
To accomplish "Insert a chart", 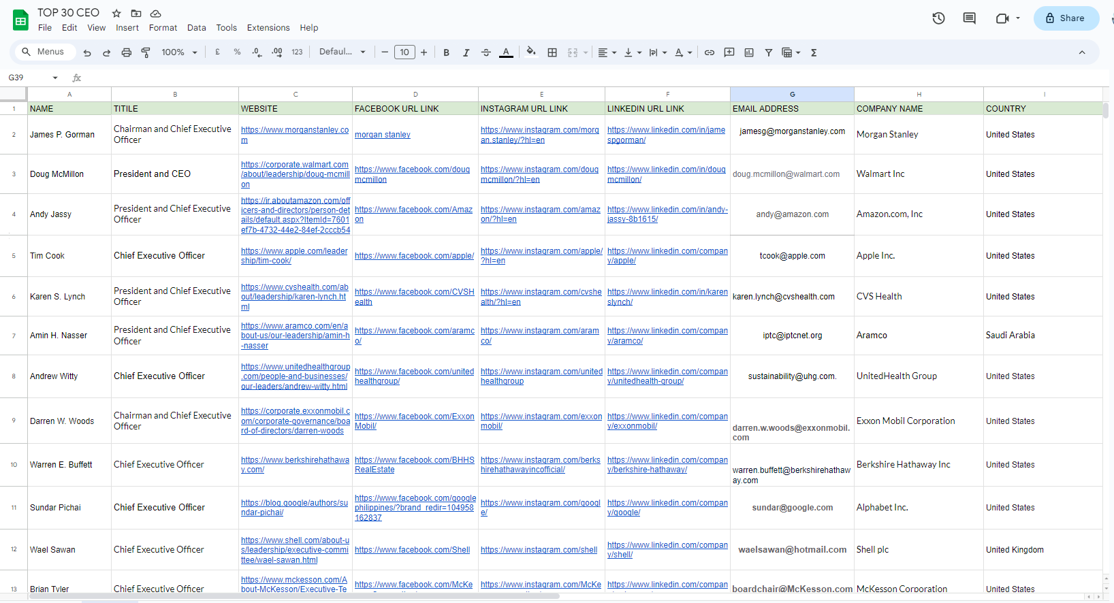I will pyautogui.click(x=749, y=52).
